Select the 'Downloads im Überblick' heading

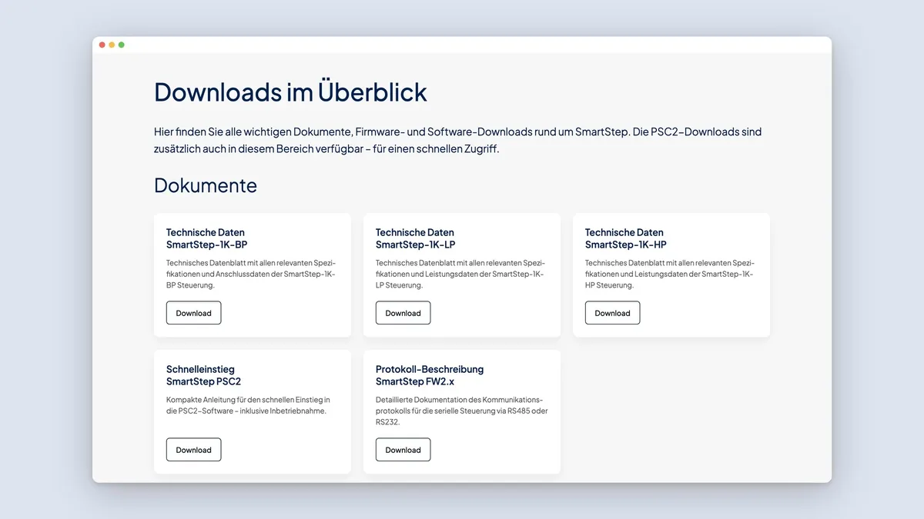(290, 92)
